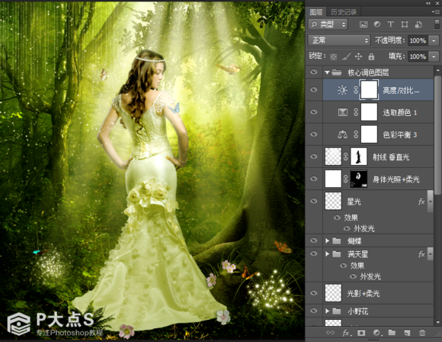Open the 正常 blend mode dropdown

pos(339,40)
